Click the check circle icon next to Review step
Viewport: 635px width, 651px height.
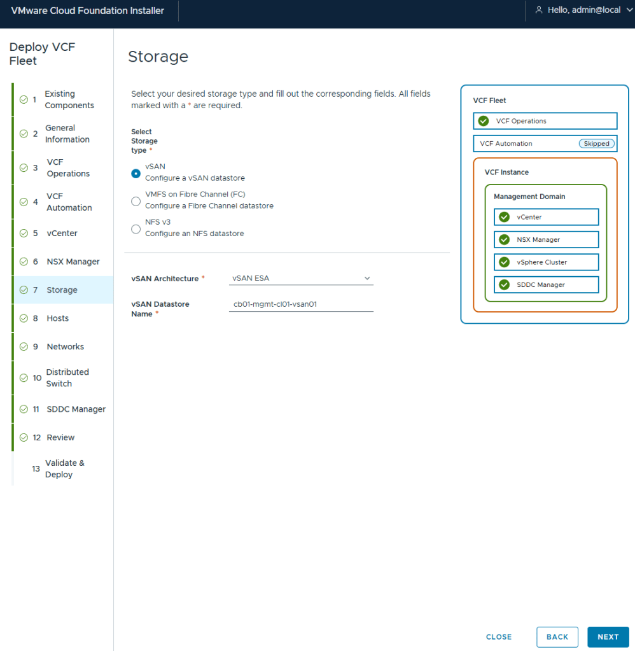click(24, 438)
